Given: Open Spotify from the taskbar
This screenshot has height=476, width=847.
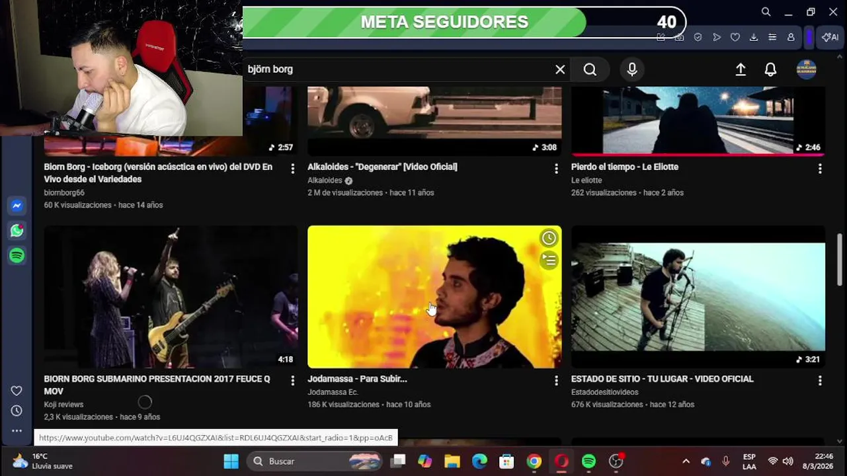Looking at the screenshot, I should (588, 461).
